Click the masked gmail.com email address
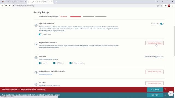 pyautogui.click(x=154, y=57)
